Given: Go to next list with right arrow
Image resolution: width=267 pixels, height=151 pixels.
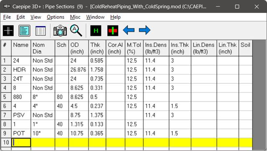Looking at the screenshot, I should coord(145,30).
